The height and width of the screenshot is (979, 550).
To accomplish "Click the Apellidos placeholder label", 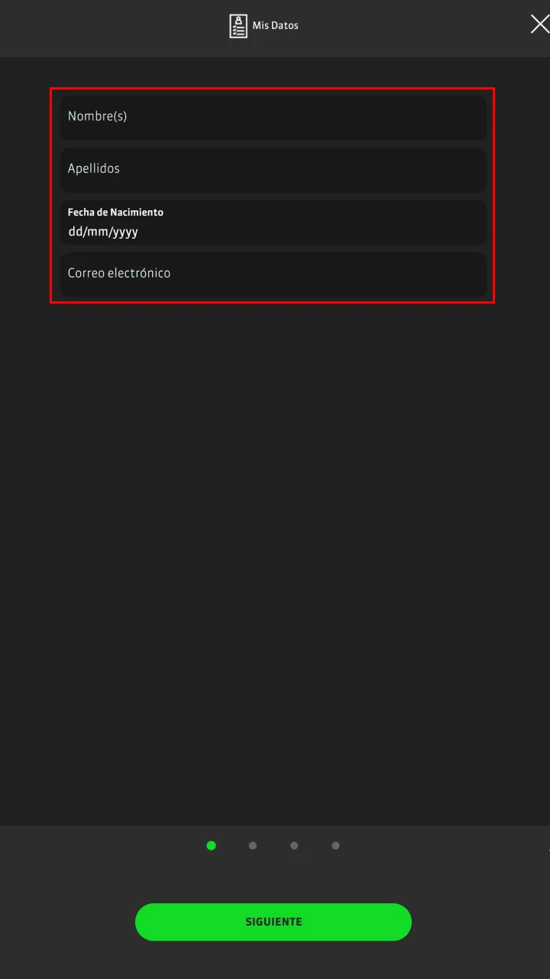I will (x=94, y=168).
